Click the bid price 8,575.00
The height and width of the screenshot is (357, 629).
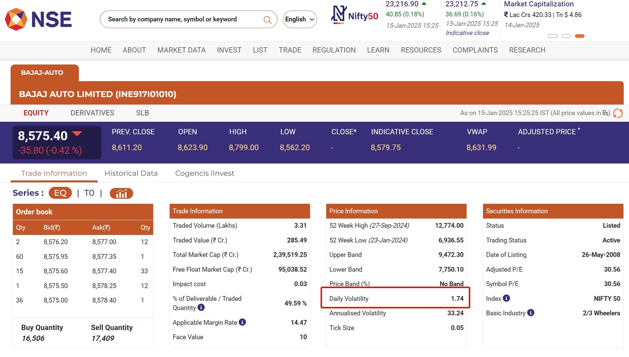pyautogui.click(x=56, y=300)
